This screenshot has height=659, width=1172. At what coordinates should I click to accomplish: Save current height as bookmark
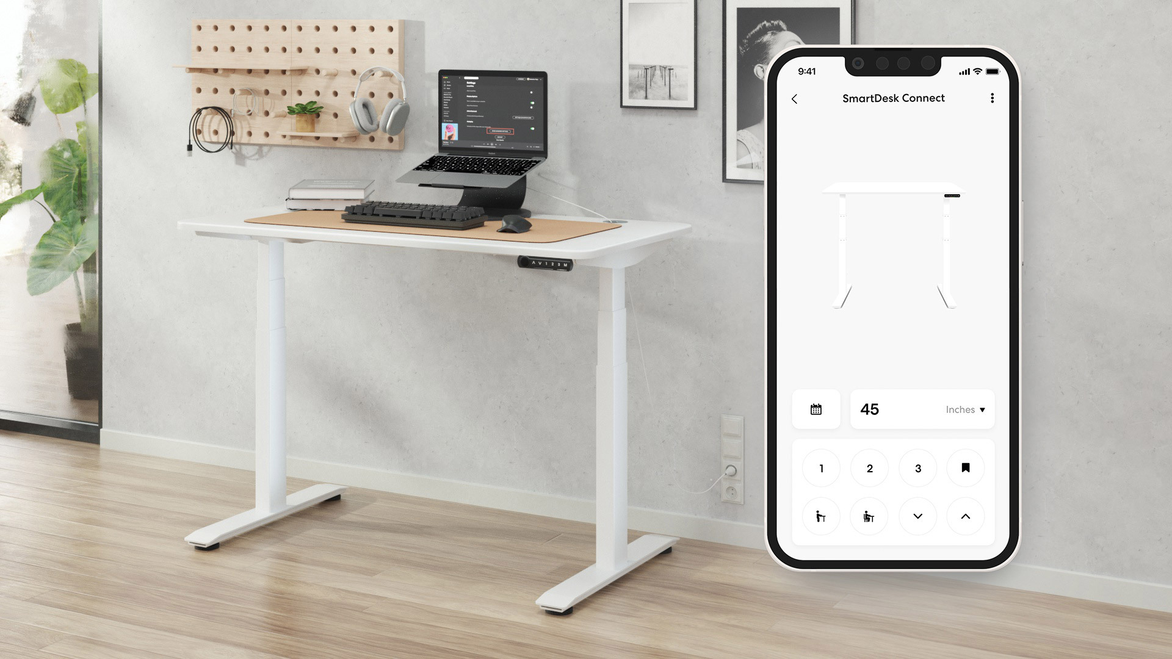coord(965,467)
